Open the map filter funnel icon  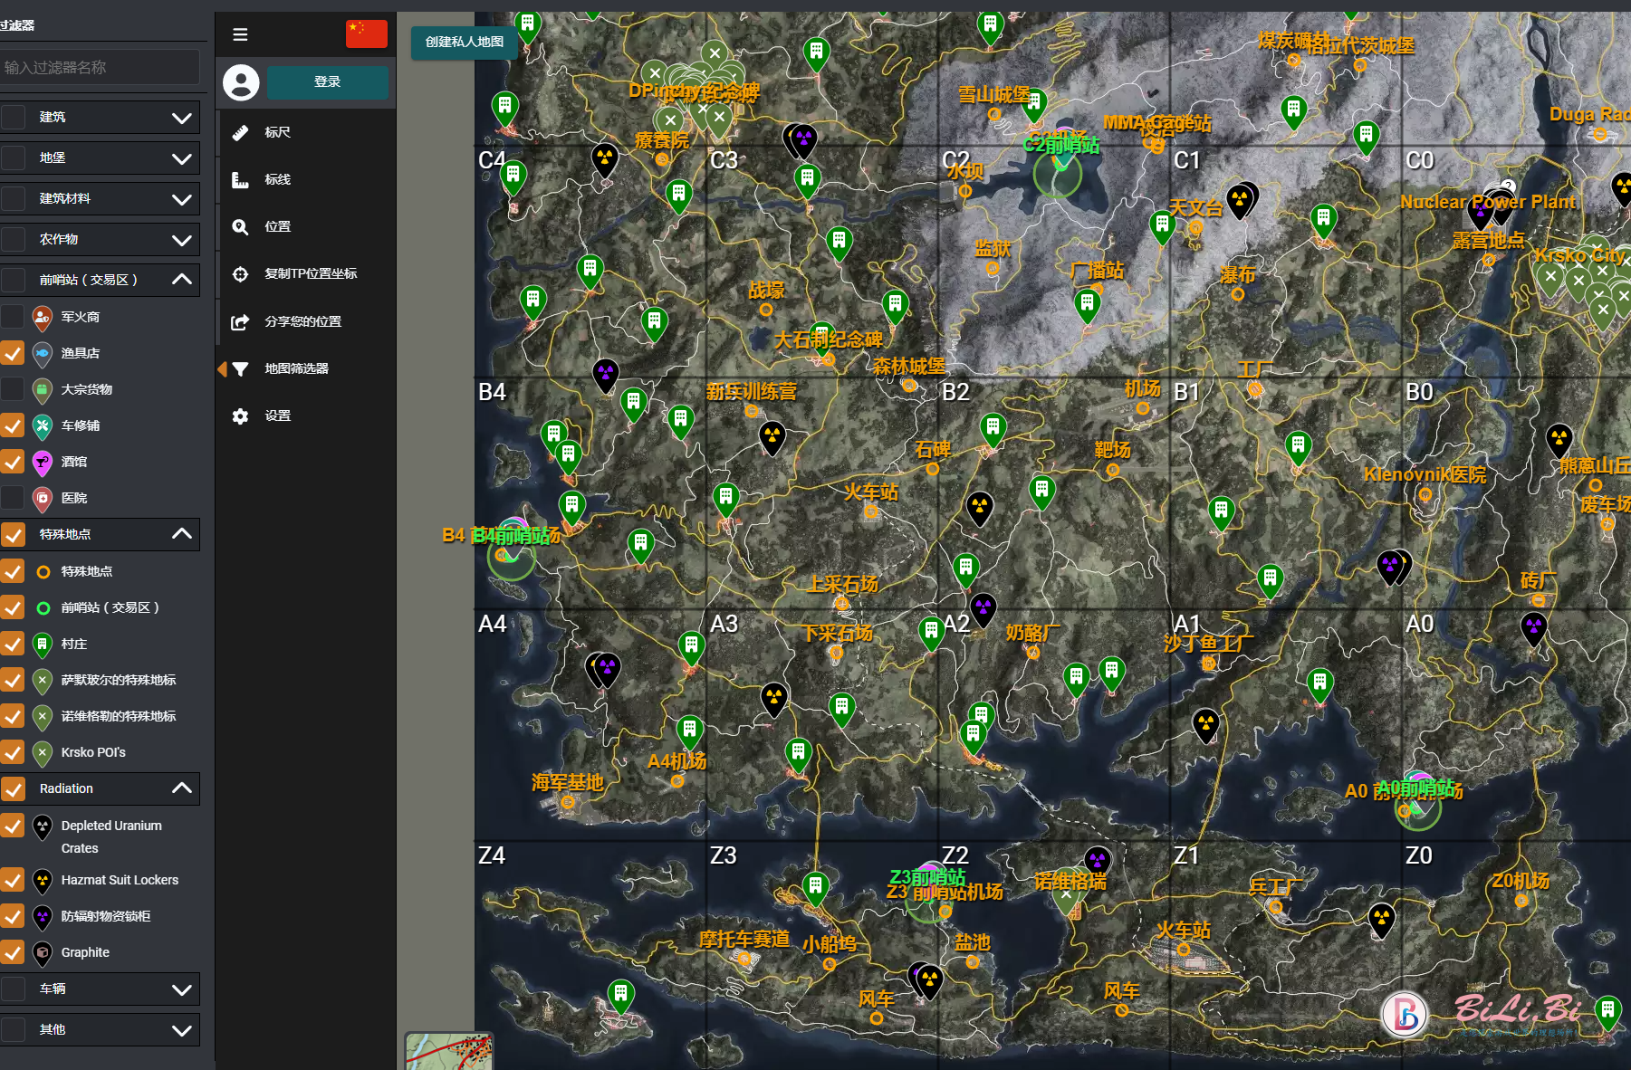coord(240,368)
